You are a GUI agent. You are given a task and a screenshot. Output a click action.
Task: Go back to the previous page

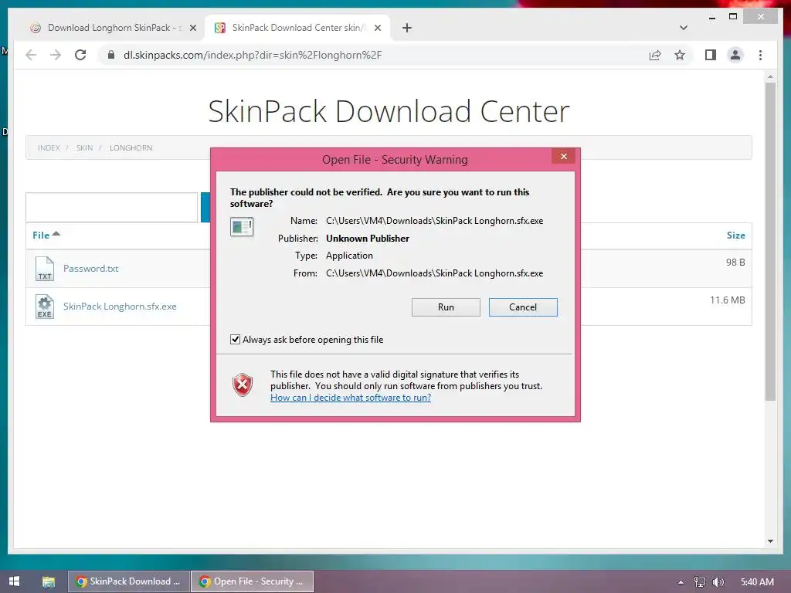click(31, 55)
